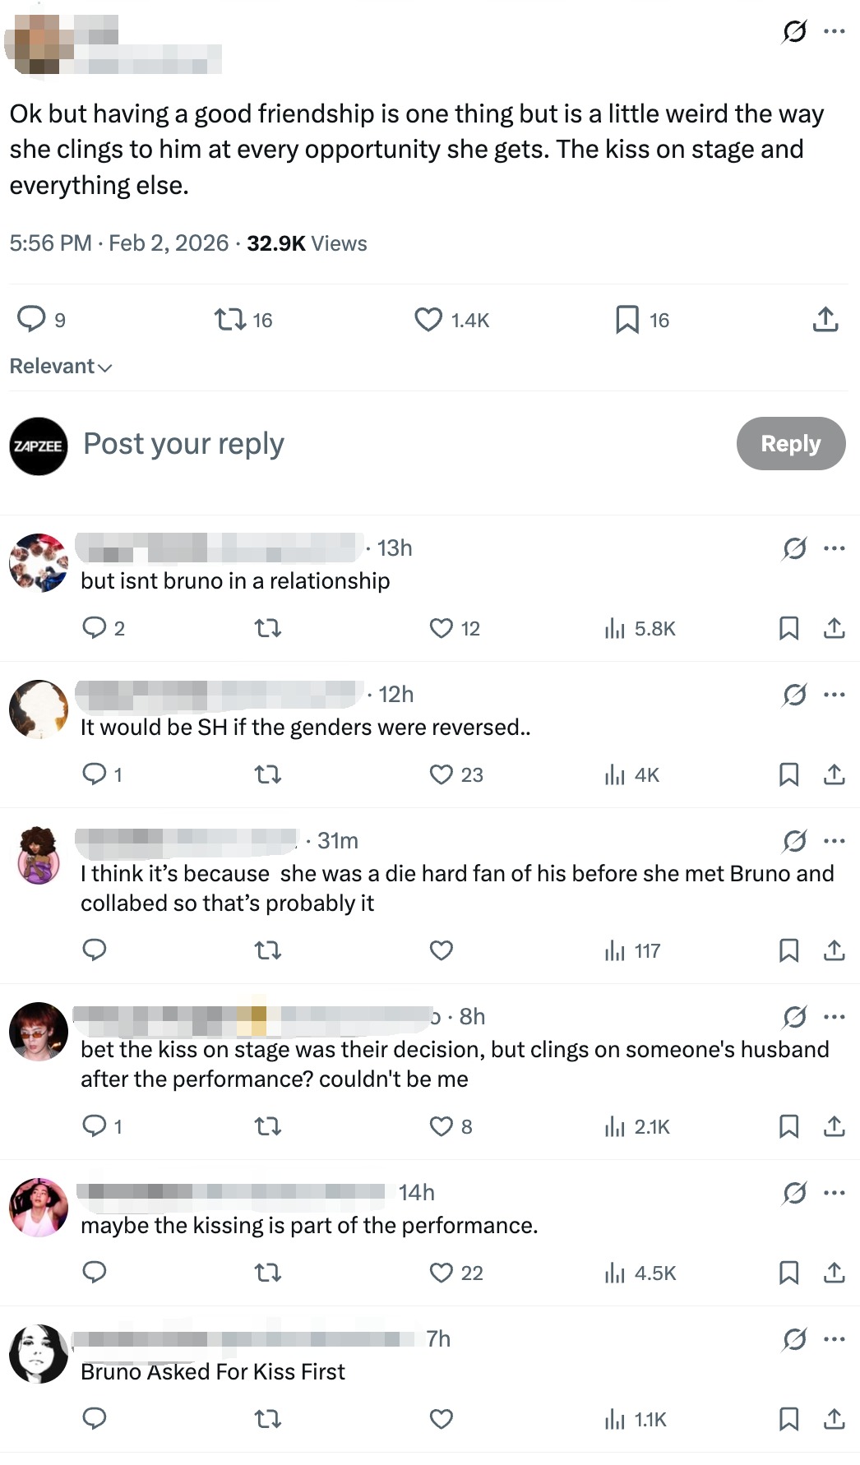Bookmark the 'die hard fan' reply
This screenshot has height=1465, width=860.
point(788,951)
